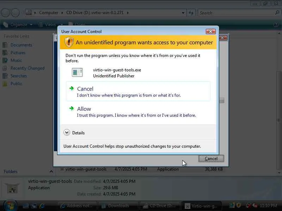Image resolution: width=282 pixels, height=211 pixels.
Task: Click the Documents folder icon in sidebar
Action: pos(5,45)
